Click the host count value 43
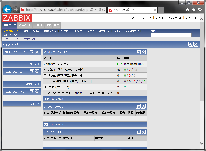Viewport: 206px width, 151px height. (x=119, y=70)
